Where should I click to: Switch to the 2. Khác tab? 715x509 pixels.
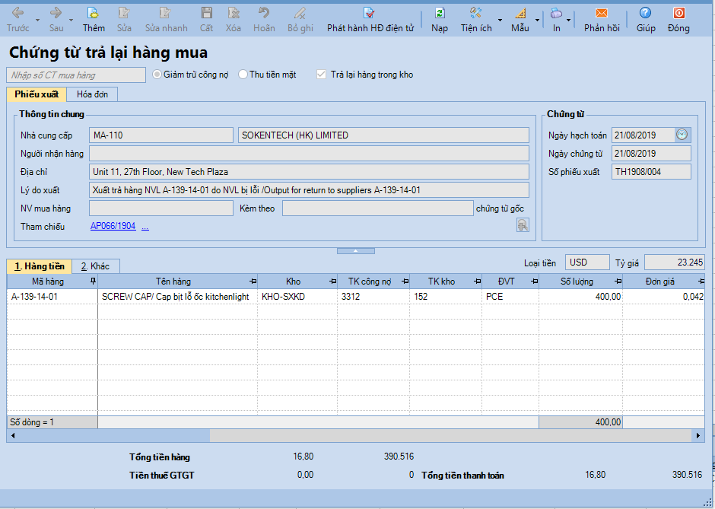[96, 266]
